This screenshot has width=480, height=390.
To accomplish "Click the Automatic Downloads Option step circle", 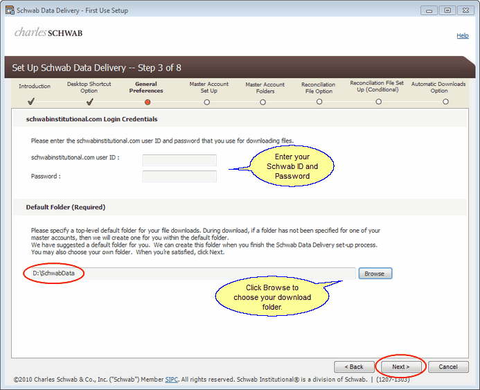I will tap(446, 101).
